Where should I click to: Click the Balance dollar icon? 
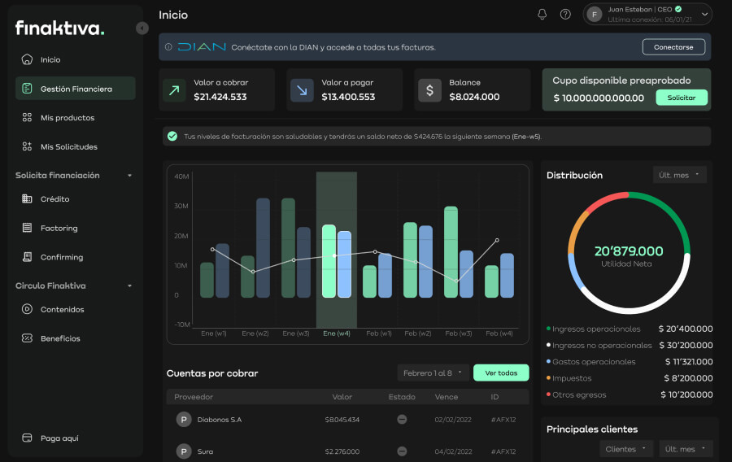coord(429,90)
